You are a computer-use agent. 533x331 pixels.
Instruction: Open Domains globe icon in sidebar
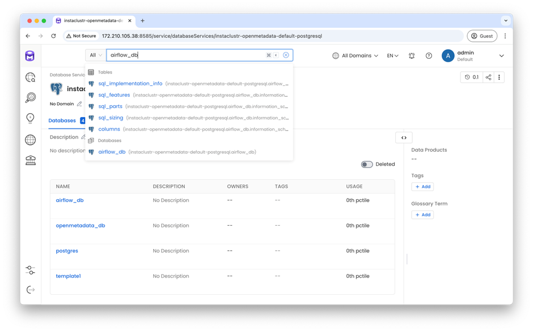click(30, 140)
